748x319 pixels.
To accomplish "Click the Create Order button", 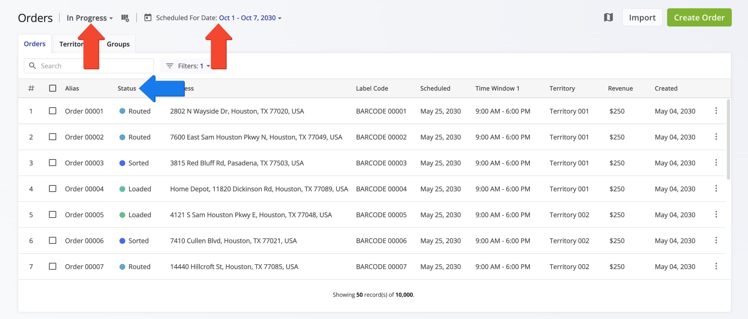I will [x=699, y=18].
